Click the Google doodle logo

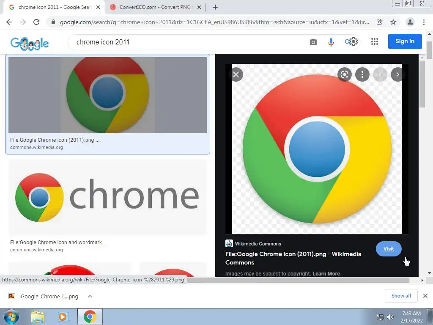(30, 44)
